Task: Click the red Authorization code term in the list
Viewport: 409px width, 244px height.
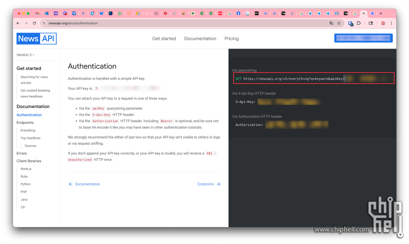Action: pyautogui.click(x=105, y=121)
